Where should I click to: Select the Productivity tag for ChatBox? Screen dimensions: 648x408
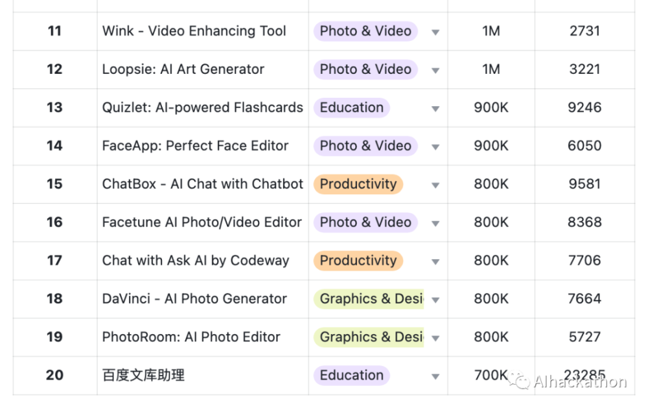(x=358, y=184)
